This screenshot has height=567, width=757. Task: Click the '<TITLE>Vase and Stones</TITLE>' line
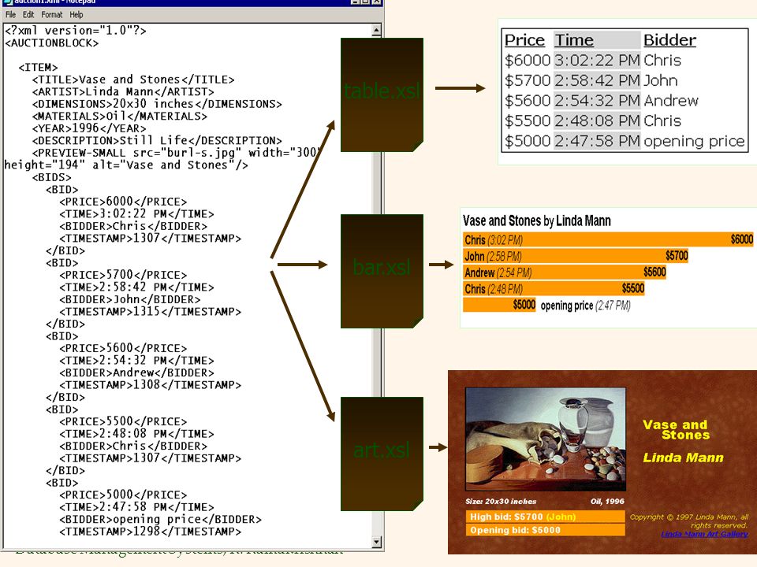(133, 80)
